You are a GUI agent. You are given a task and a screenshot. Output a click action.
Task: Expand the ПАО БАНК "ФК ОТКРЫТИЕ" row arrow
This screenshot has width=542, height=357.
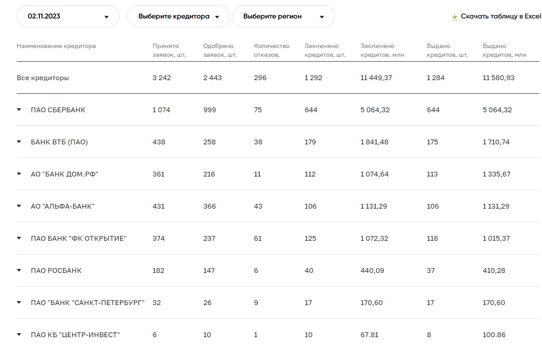19,239
